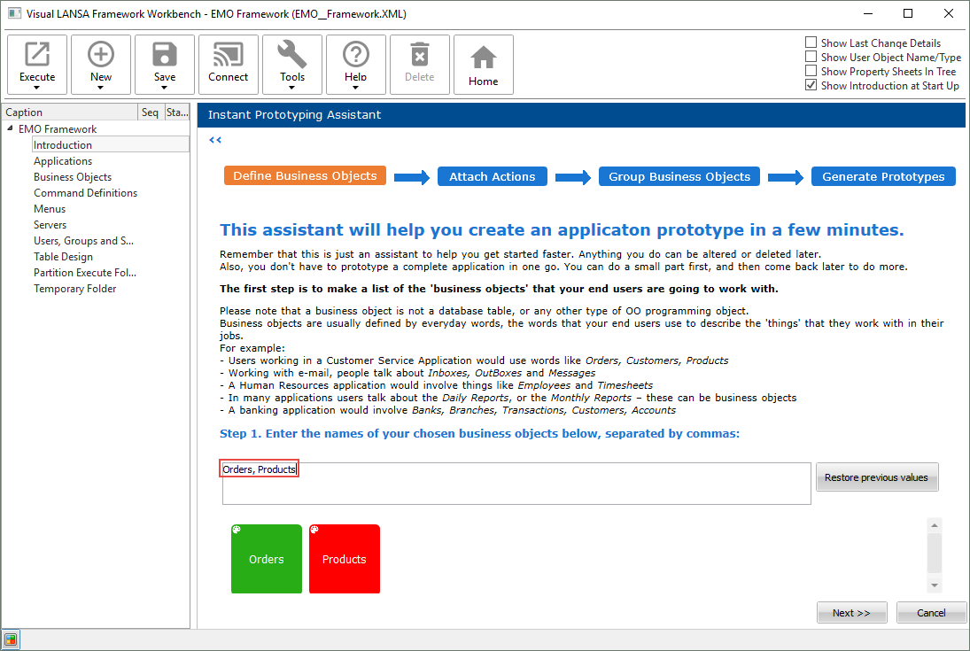Select the Generate Prototypes step

[x=883, y=176]
